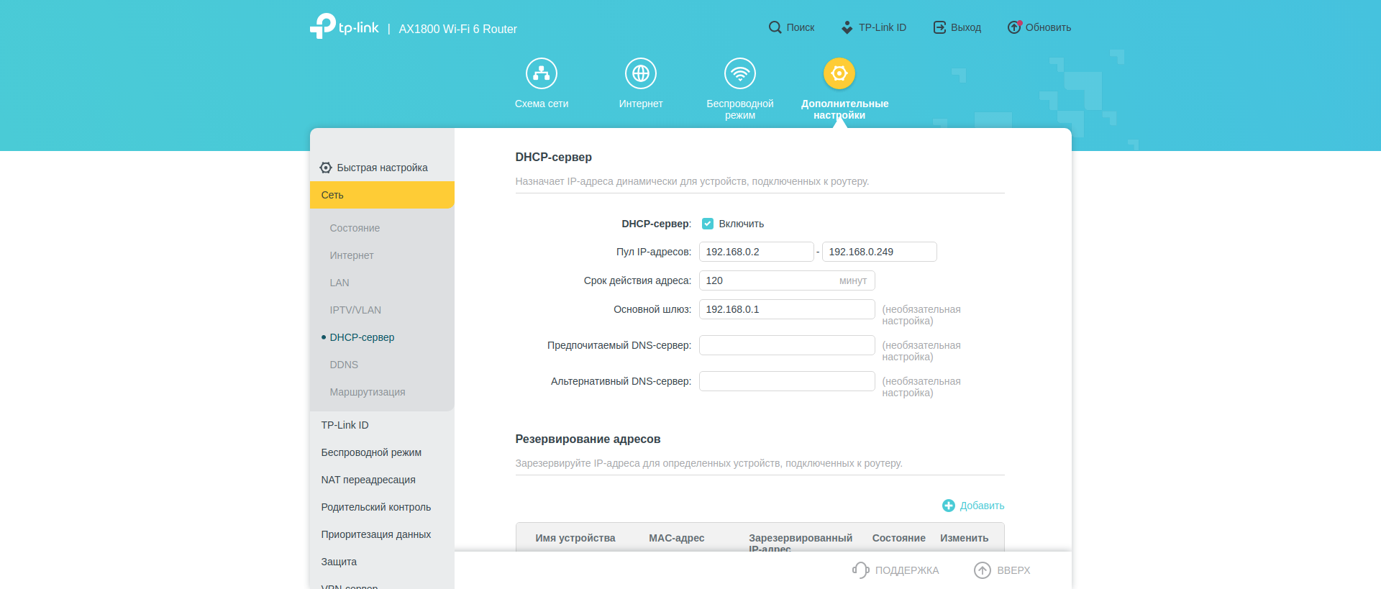Expand the Беспроводной режим sidebar section

tap(371, 452)
